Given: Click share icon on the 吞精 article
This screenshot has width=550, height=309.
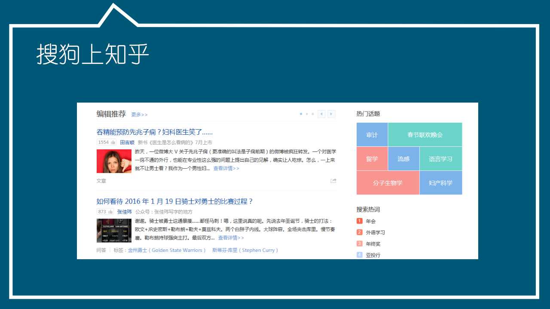Looking at the screenshot, I should click(333, 181).
